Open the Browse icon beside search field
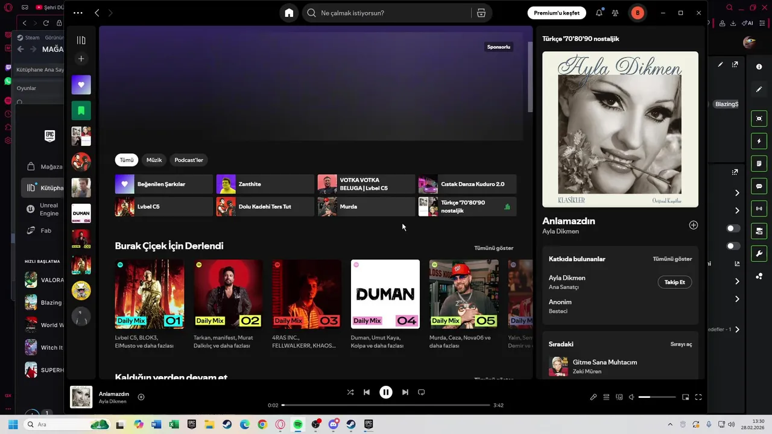This screenshot has width=772, height=434. coord(481,13)
